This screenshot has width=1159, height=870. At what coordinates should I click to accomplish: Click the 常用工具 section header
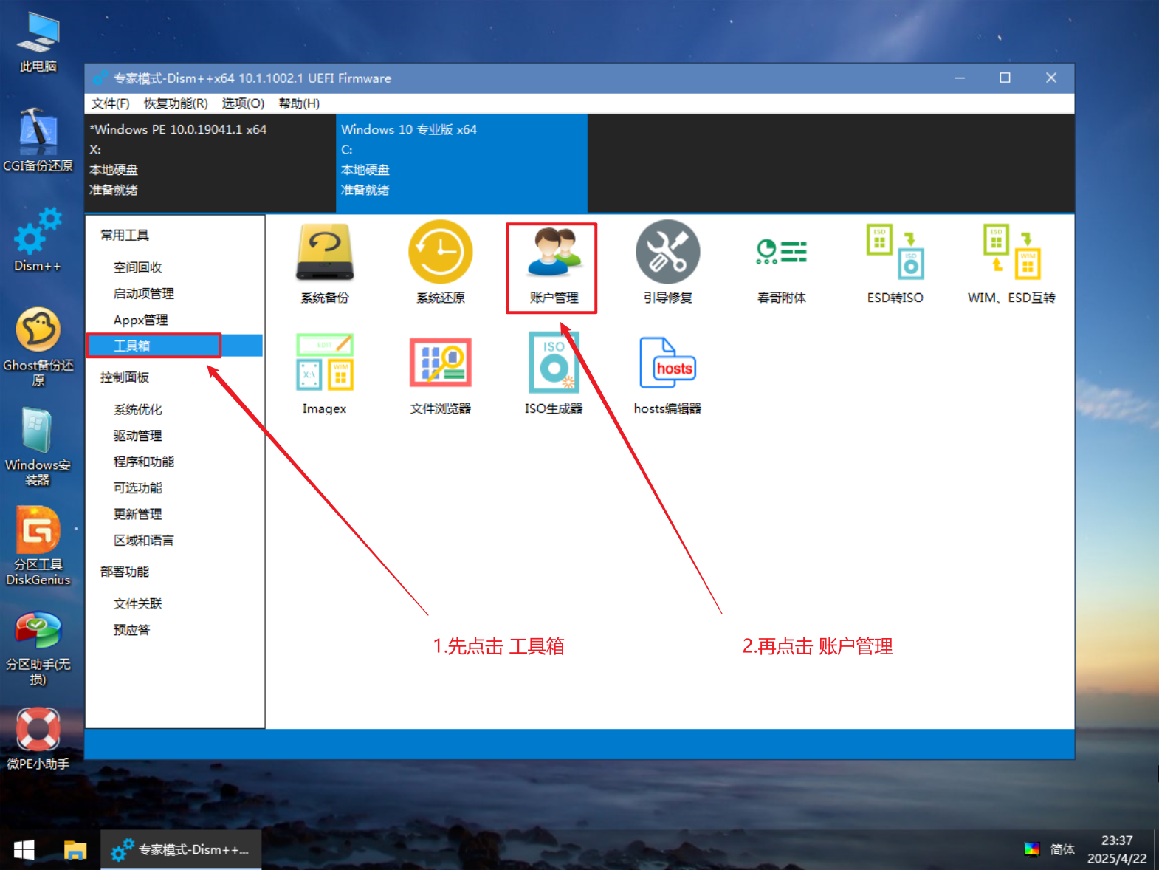(125, 235)
